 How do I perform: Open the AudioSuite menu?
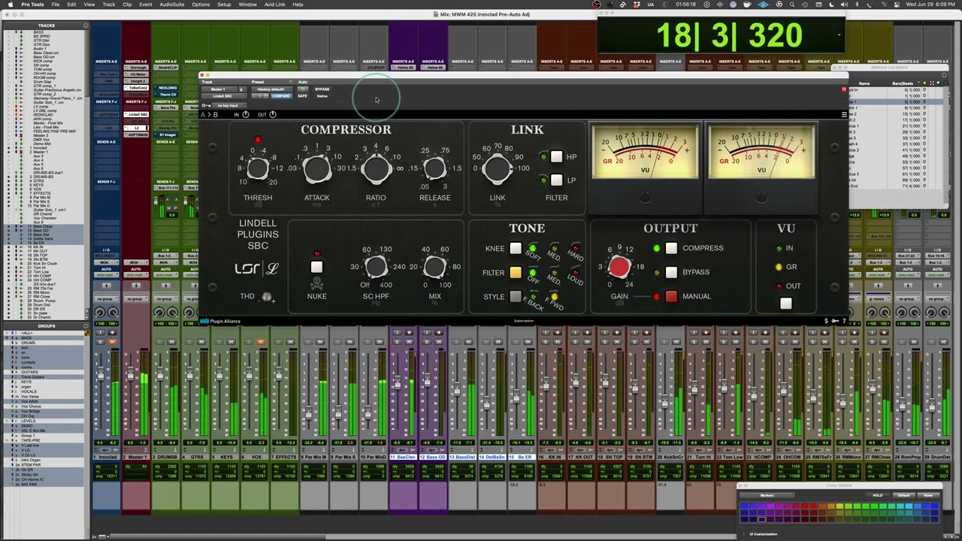point(171,5)
